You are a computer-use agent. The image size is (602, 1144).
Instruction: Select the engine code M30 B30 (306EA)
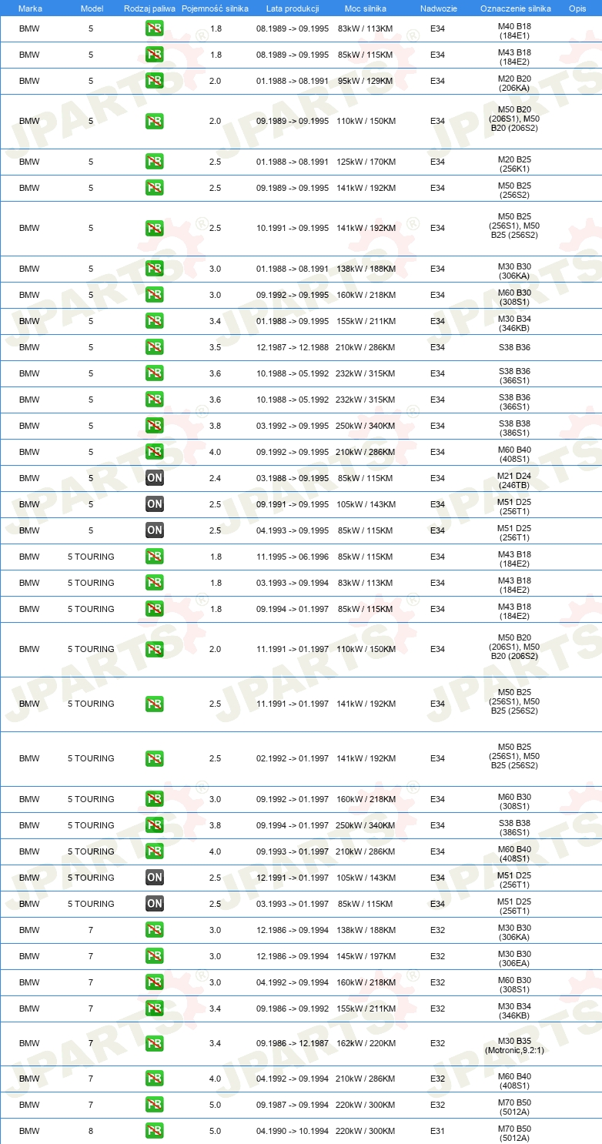click(515, 956)
